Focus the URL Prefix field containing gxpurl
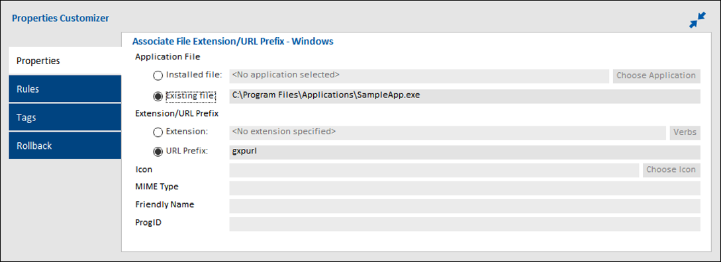721x262 pixels. tap(464, 152)
